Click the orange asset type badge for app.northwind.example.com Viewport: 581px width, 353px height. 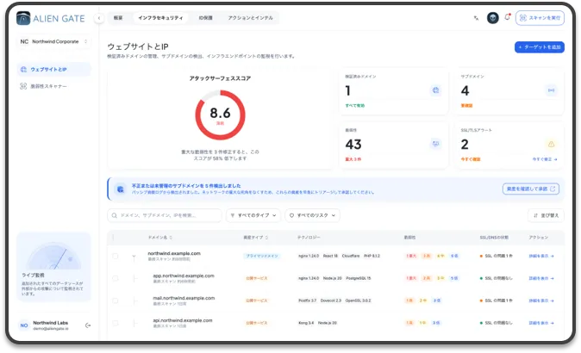click(x=256, y=278)
